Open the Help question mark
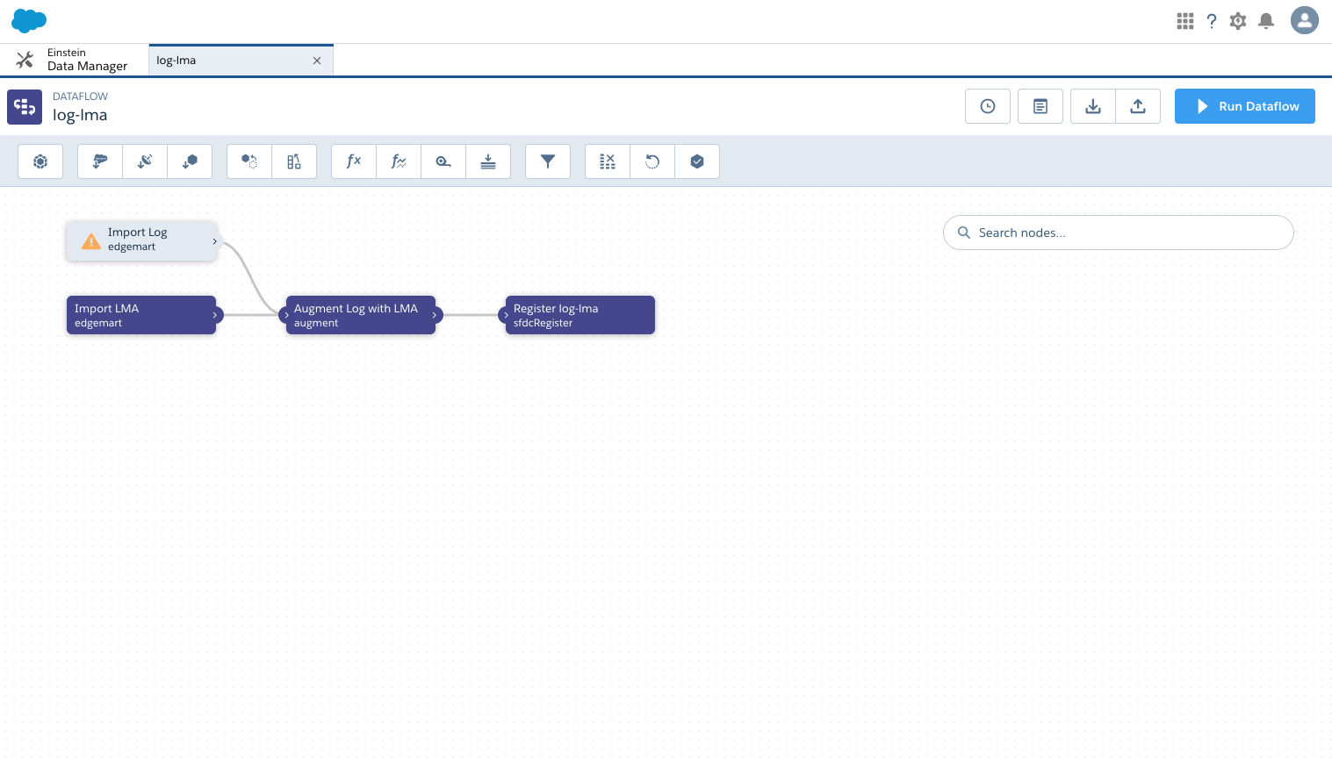Viewport: 1332px width, 759px height. point(1212,21)
